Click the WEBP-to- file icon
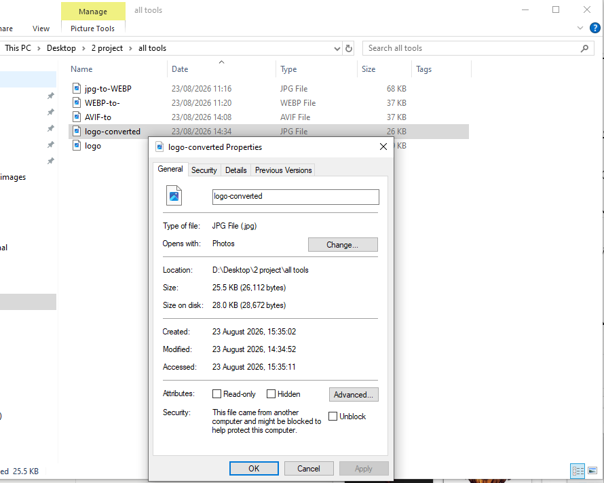Image resolution: width=604 pixels, height=483 pixels. coord(77,103)
